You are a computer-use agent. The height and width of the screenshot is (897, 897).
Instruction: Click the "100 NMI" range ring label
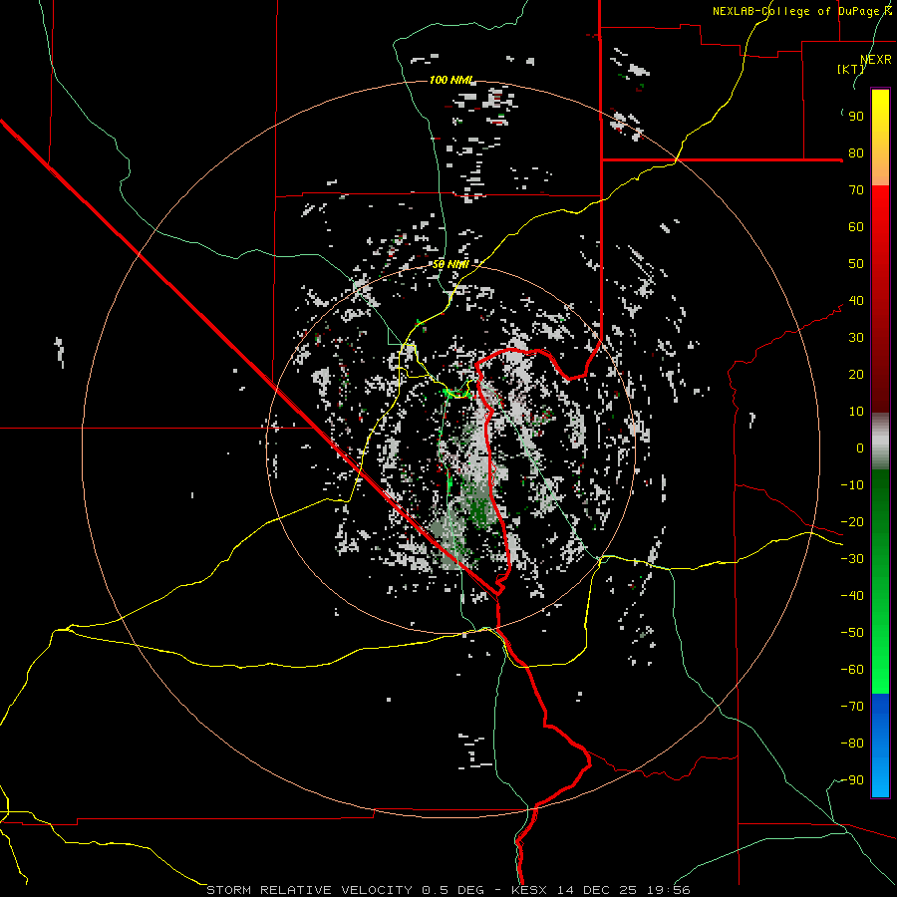(x=451, y=80)
